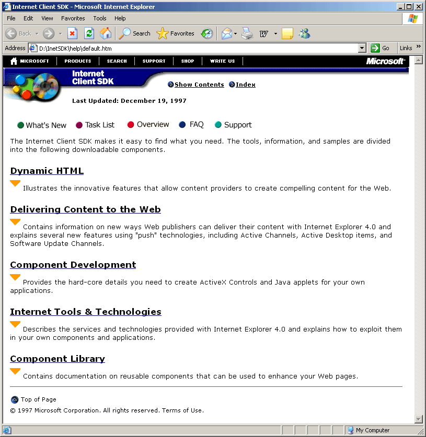Open the Help menu
Viewport: 426px width, 437px height.
(120, 18)
